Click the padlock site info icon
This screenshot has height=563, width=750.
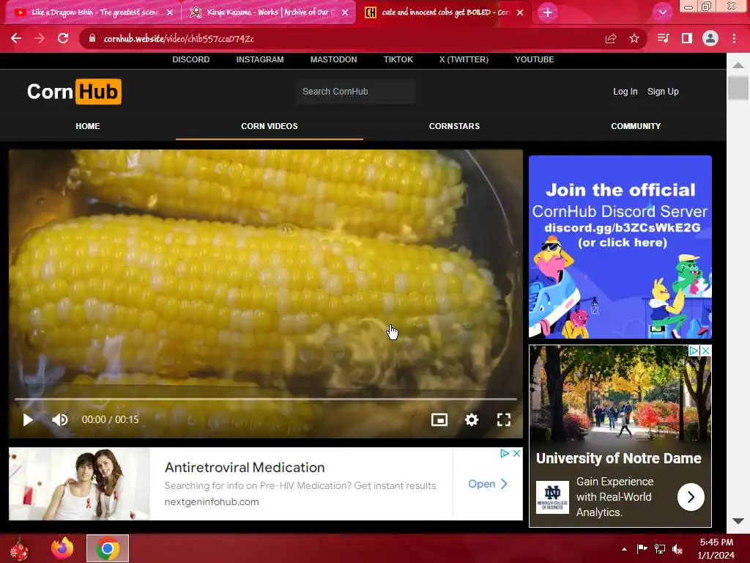pyautogui.click(x=92, y=38)
